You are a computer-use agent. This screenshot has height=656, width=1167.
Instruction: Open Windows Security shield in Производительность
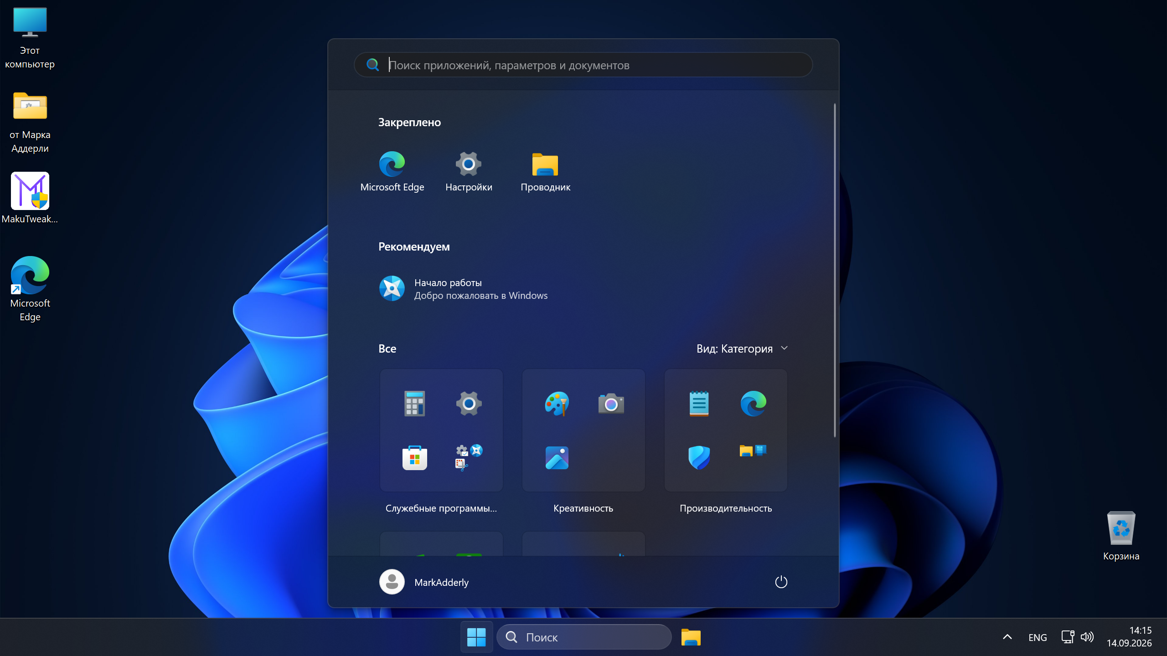pos(699,458)
